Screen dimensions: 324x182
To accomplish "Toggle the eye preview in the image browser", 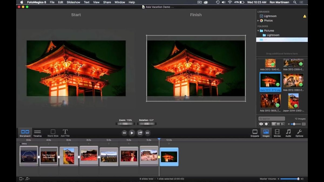I will pos(261,124).
